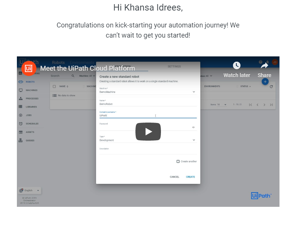Check the Create another checkbox
The image size is (293, 229).
coord(178,161)
